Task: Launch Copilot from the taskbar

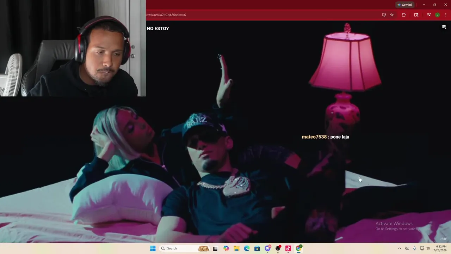Action: (226, 248)
